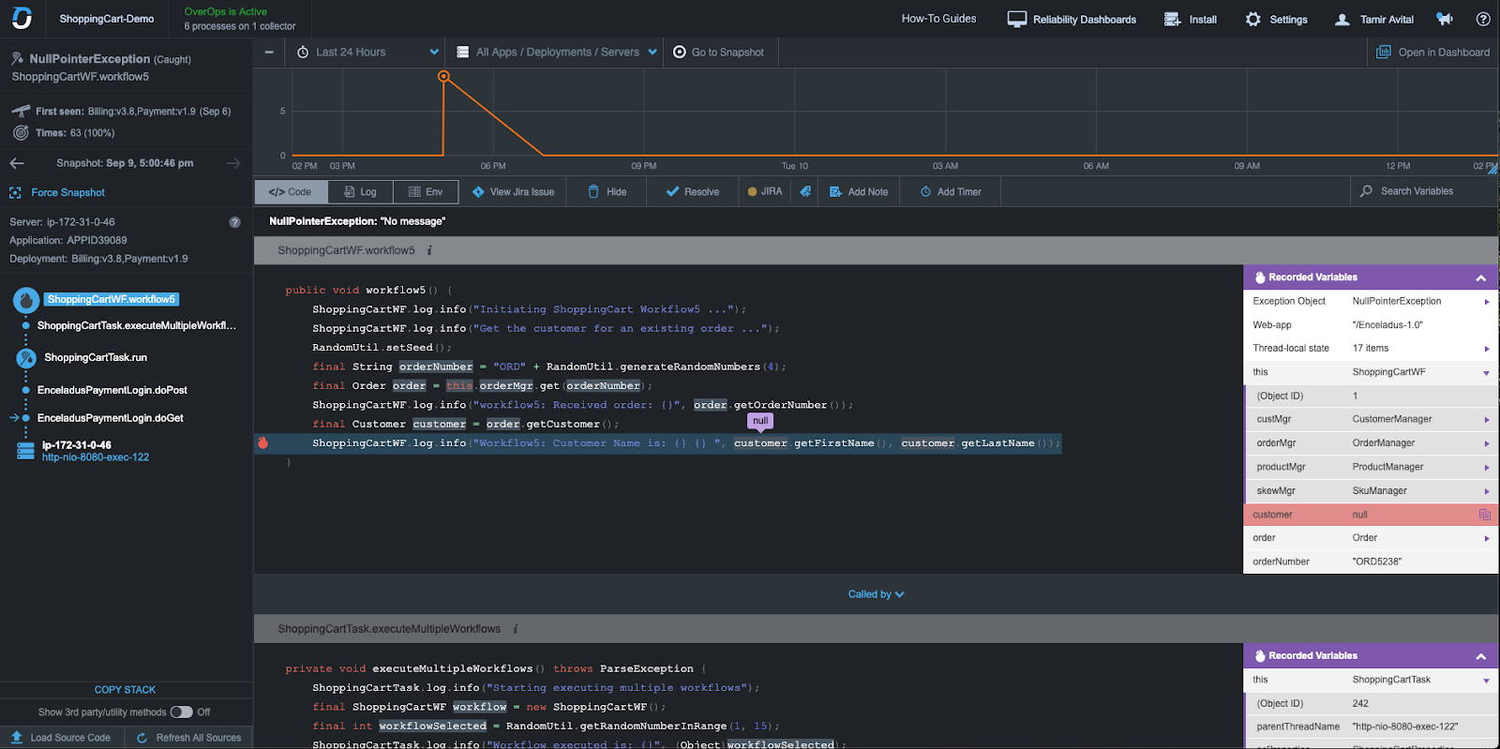The height and width of the screenshot is (749, 1500).
Task: Click http-nio-8080-exec-122 thread link
Action: pyautogui.click(x=96, y=457)
